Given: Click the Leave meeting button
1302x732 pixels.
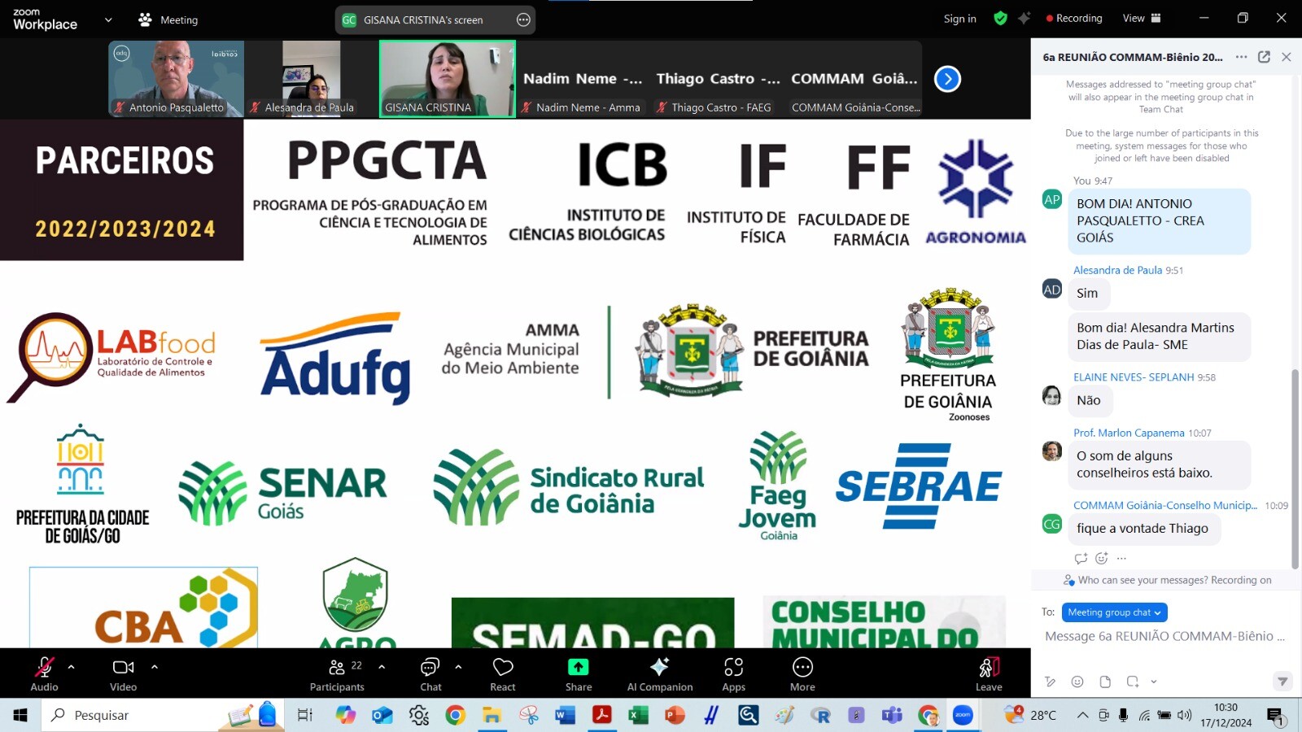Looking at the screenshot, I should pos(989,674).
